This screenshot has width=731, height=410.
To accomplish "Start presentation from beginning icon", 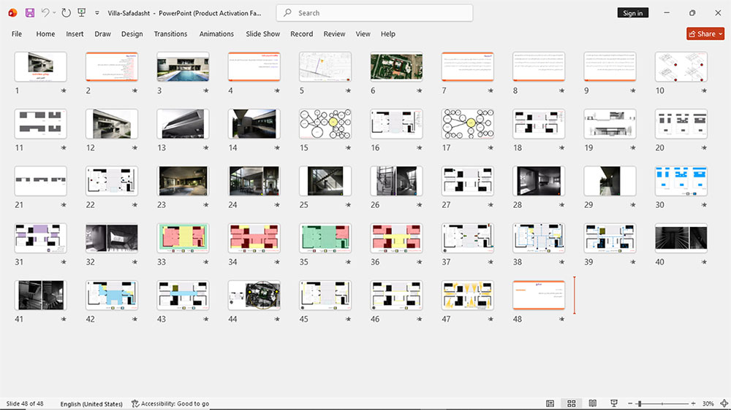I will pos(82,13).
